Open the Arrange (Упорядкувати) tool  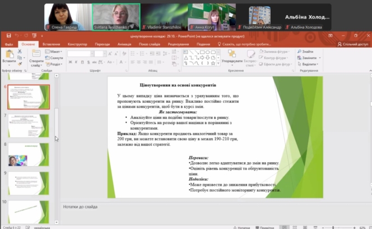coord(231,56)
